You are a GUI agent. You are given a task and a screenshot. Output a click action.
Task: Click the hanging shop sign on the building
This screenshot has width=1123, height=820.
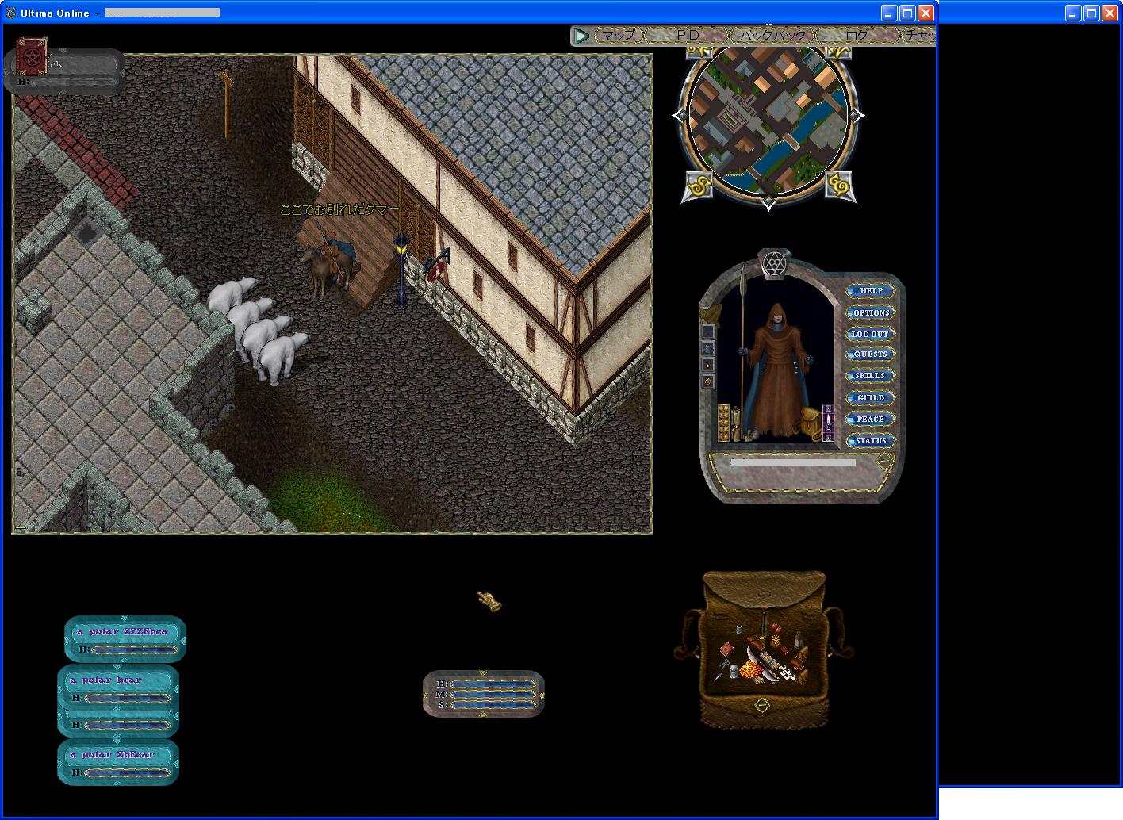436,266
